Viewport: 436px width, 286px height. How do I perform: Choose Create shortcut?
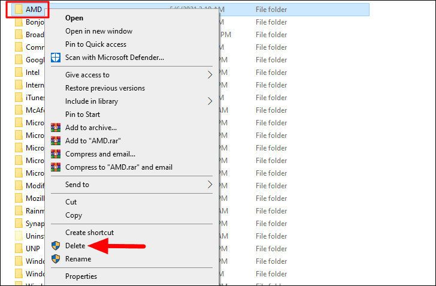[90, 233]
